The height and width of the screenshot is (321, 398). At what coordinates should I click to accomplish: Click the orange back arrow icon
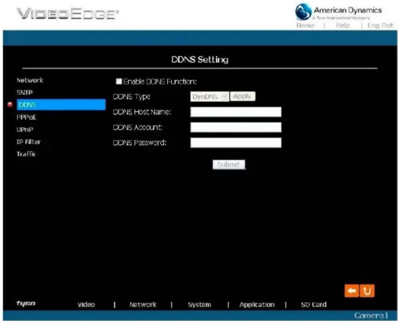click(351, 291)
